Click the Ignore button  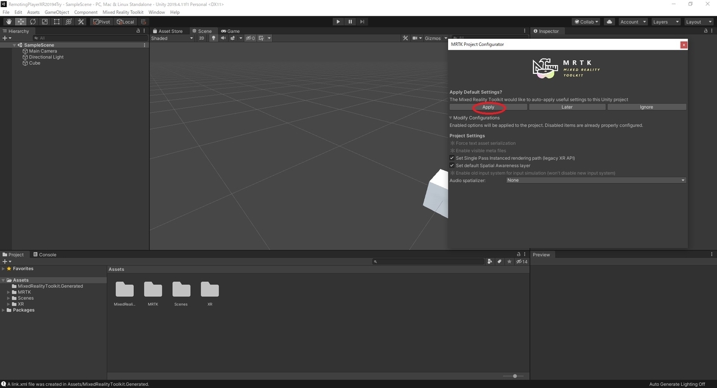(x=646, y=107)
